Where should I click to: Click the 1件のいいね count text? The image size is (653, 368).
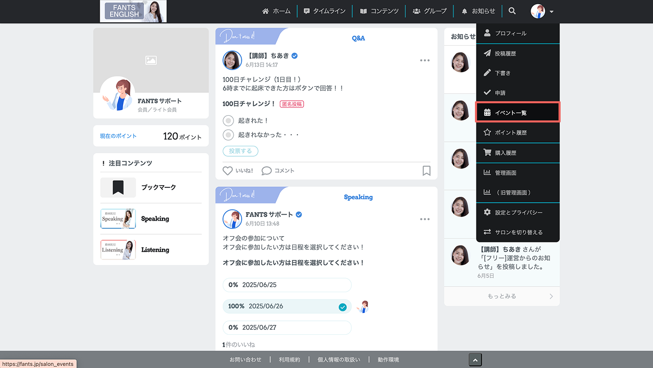pos(239,345)
